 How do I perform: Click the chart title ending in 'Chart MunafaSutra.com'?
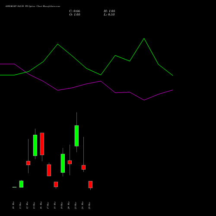[32, 6]
